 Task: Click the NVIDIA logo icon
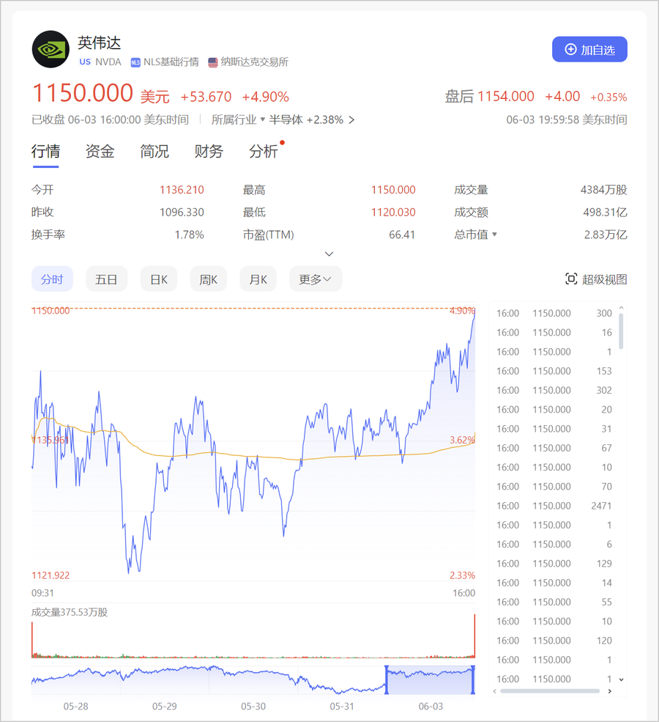pos(51,49)
